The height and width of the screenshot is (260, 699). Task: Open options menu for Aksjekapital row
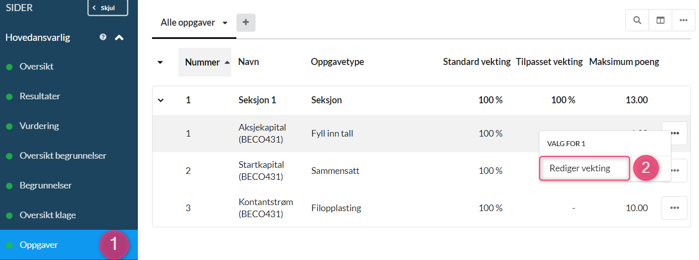674,134
